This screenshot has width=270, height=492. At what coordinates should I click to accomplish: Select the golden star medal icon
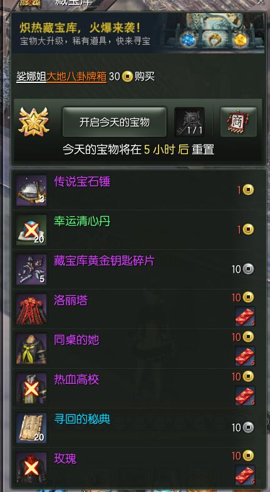pyautogui.click(x=34, y=122)
